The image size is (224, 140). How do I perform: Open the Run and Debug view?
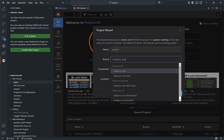(x=4, y=31)
